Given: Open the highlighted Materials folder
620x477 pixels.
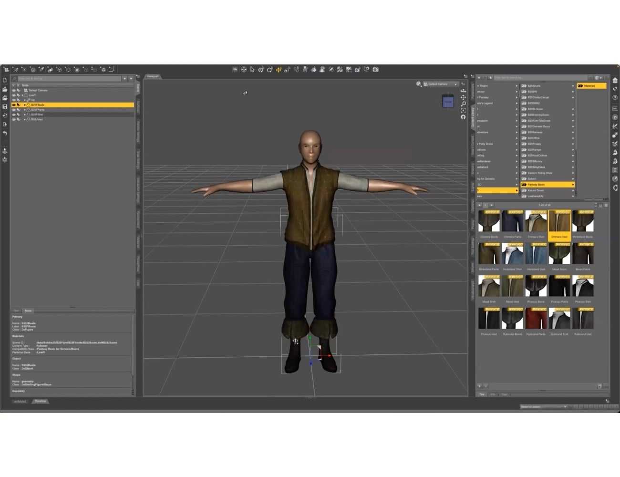Looking at the screenshot, I should coord(590,86).
